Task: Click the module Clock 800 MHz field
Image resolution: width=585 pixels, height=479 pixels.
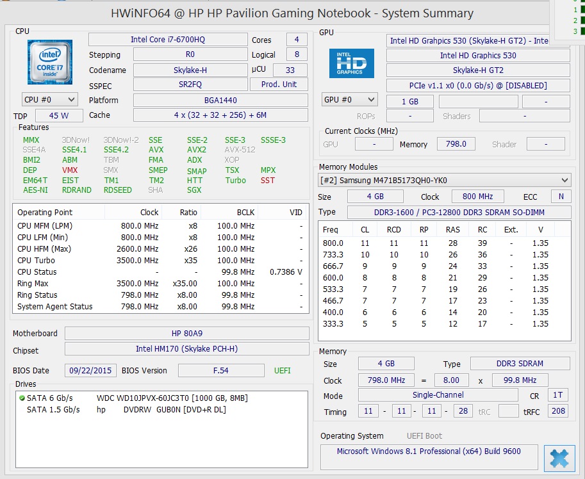Action: tap(477, 197)
